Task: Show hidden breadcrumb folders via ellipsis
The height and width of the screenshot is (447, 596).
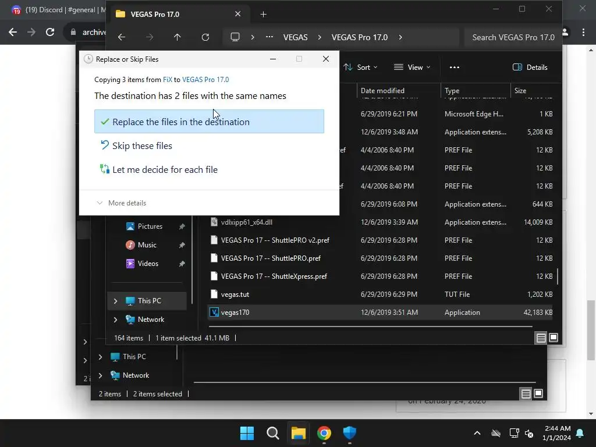Action: pyautogui.click(x=269, y=37)
